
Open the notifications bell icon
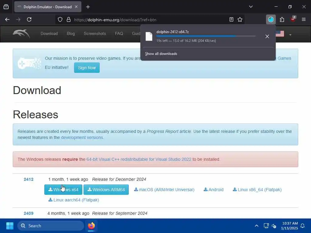[302, 226]
